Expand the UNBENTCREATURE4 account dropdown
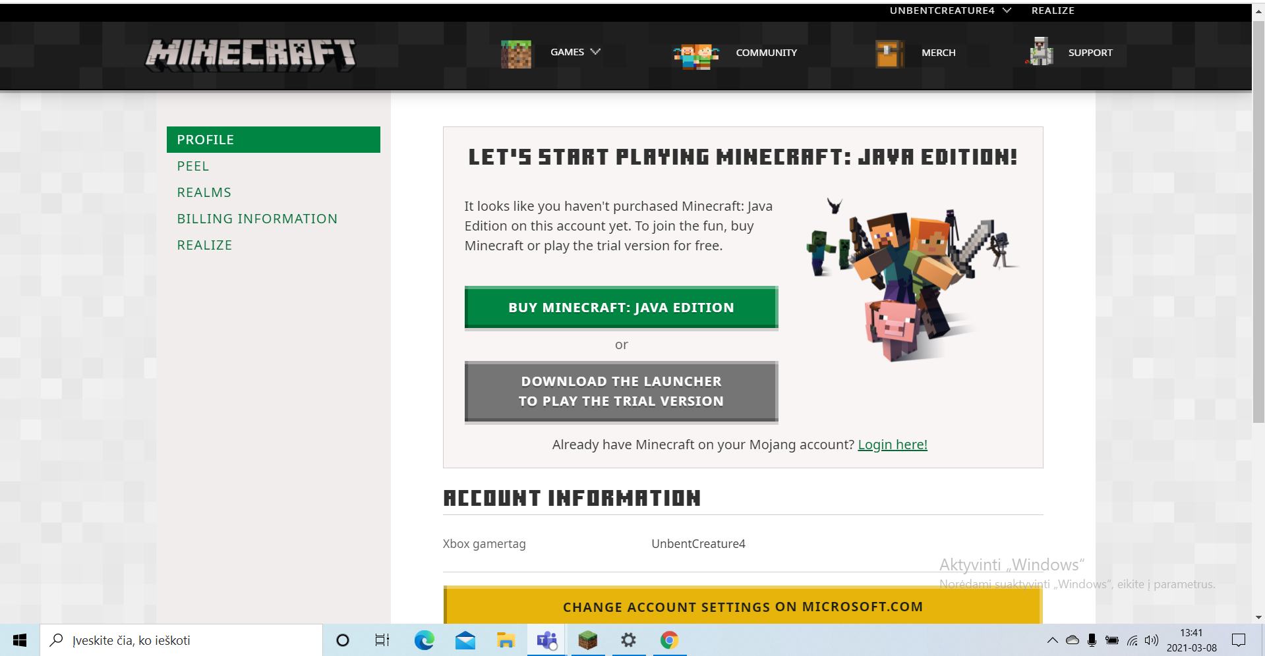 tap(950, 11)
